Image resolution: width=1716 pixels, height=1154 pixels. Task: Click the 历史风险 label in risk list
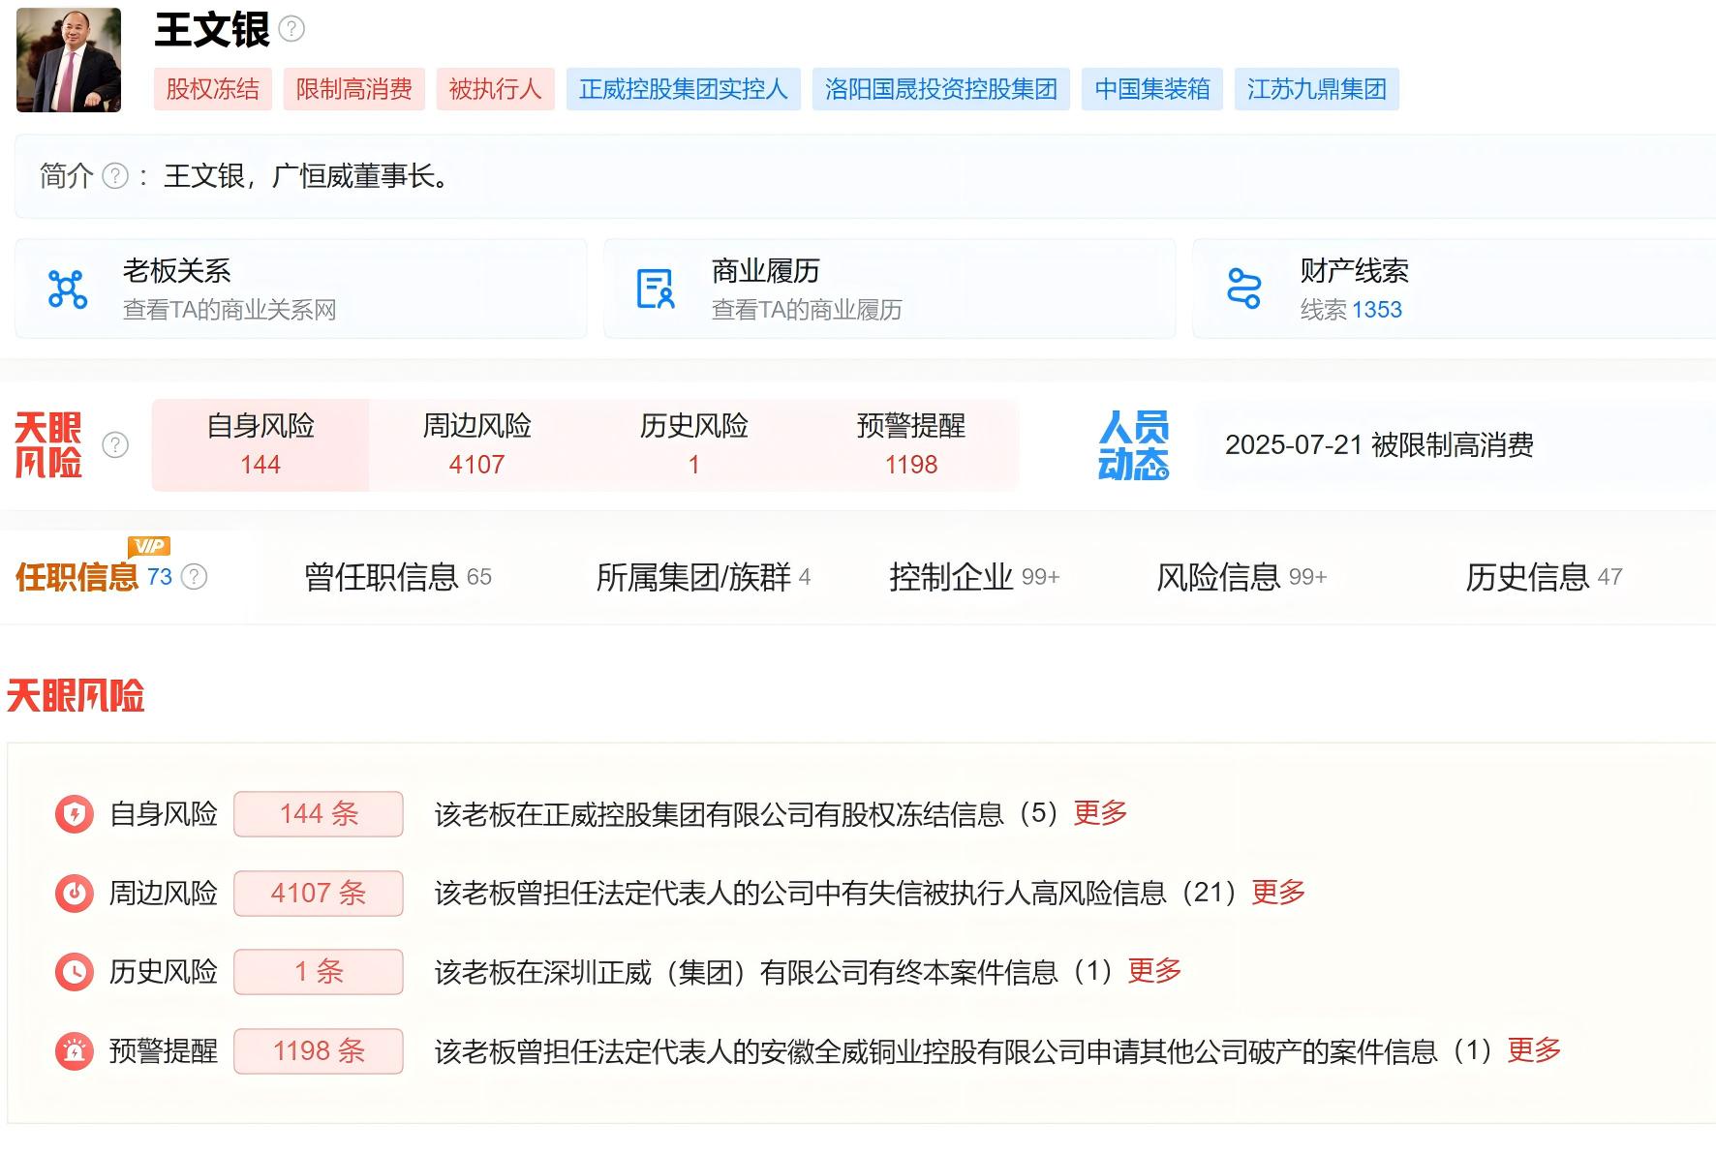point(164,972)
